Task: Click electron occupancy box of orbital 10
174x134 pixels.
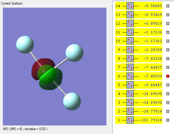Action: point(130,41)
